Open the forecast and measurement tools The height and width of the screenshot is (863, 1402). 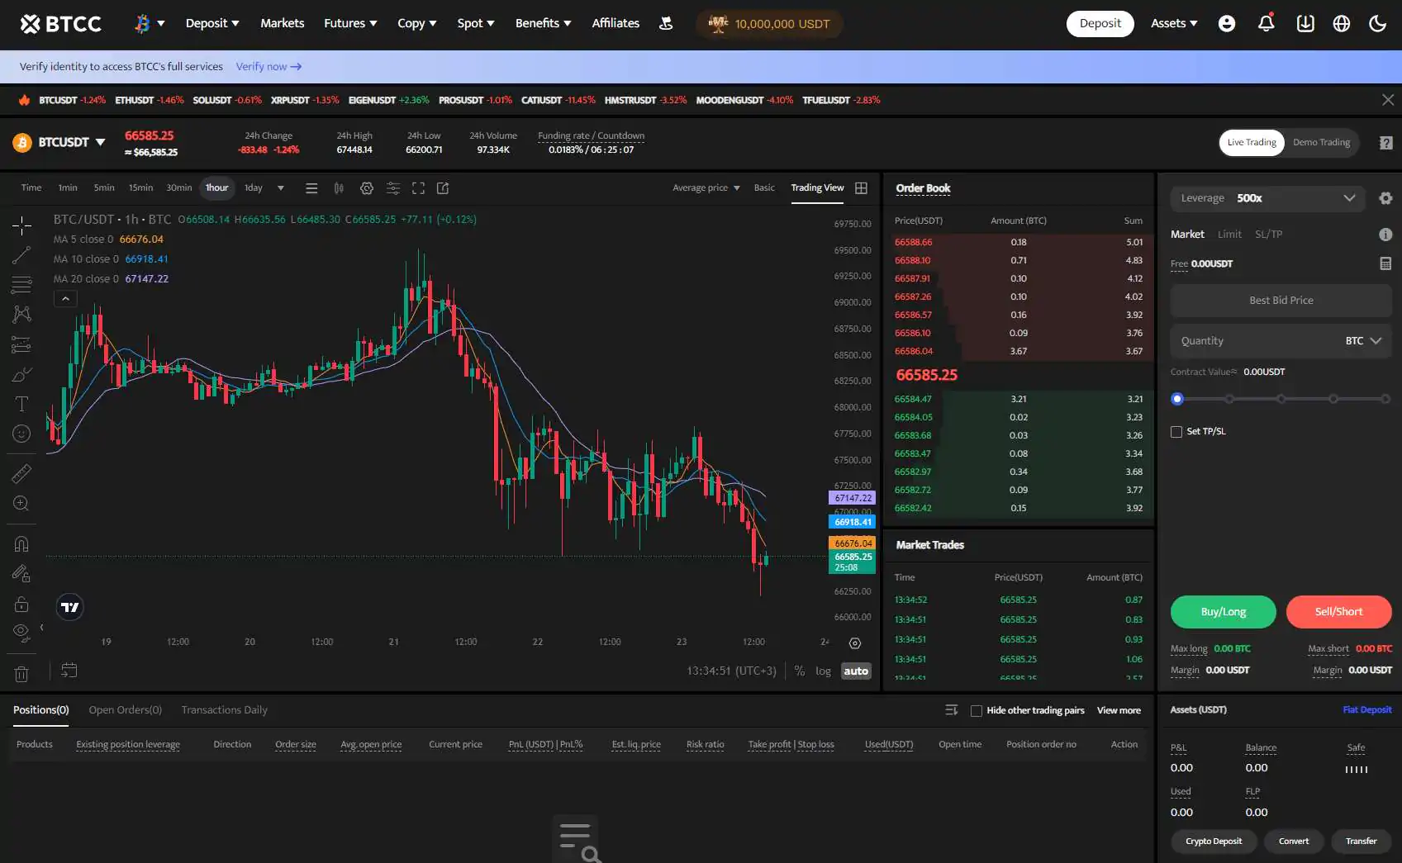pos(21,344)
